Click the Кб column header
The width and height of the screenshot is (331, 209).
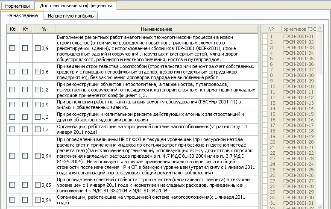click(12, 29)
